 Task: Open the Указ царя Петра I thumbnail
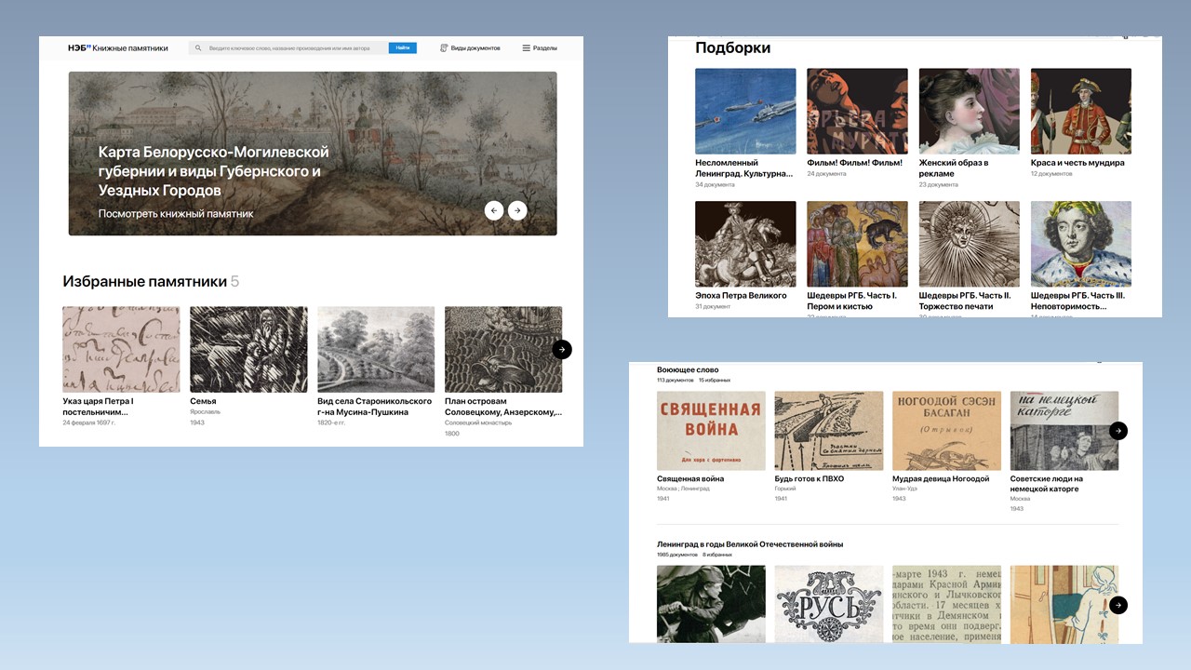pyautogui.click(x=121, y=349)
